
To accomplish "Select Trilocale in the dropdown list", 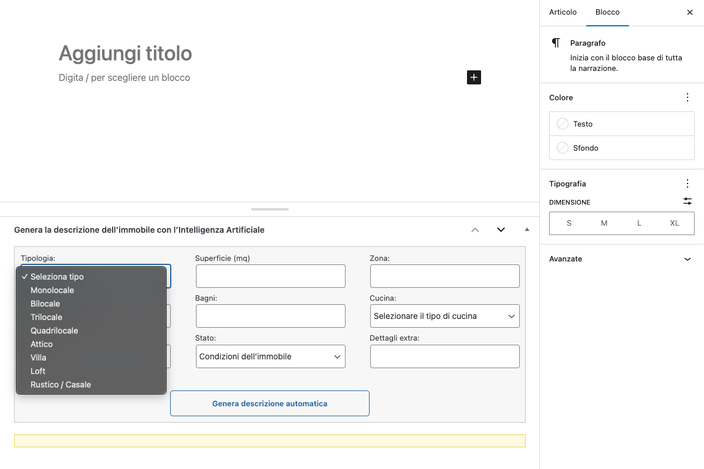I will click(91, 317).
